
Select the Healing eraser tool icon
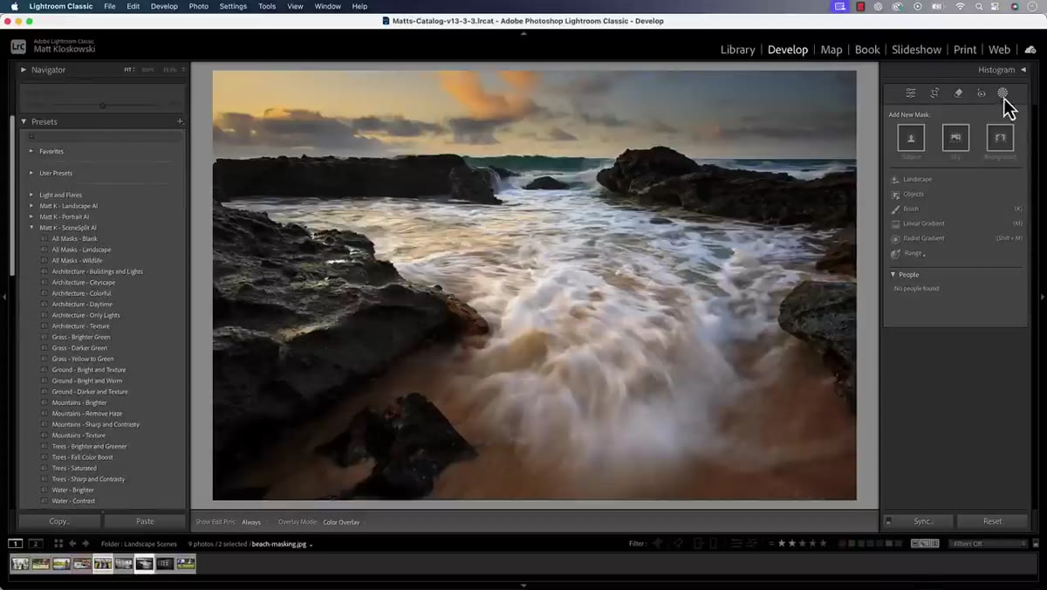click(x=958, y=93)
